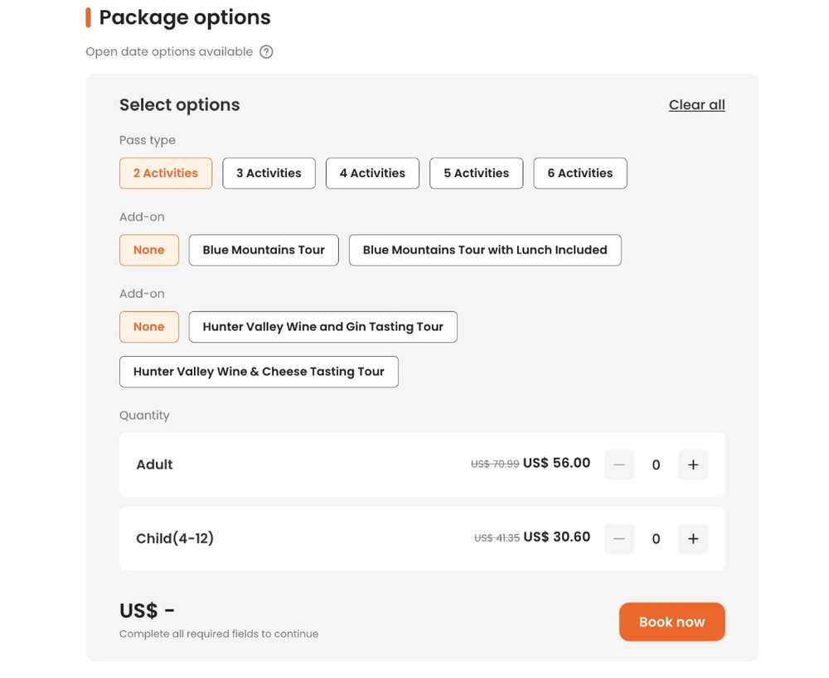Choose the Hunter Valley Wine and Gin Tasting Tour

322,326
